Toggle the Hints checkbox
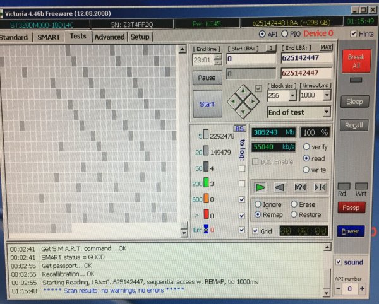Screen dimensions: 379x304 pos(353,33)
